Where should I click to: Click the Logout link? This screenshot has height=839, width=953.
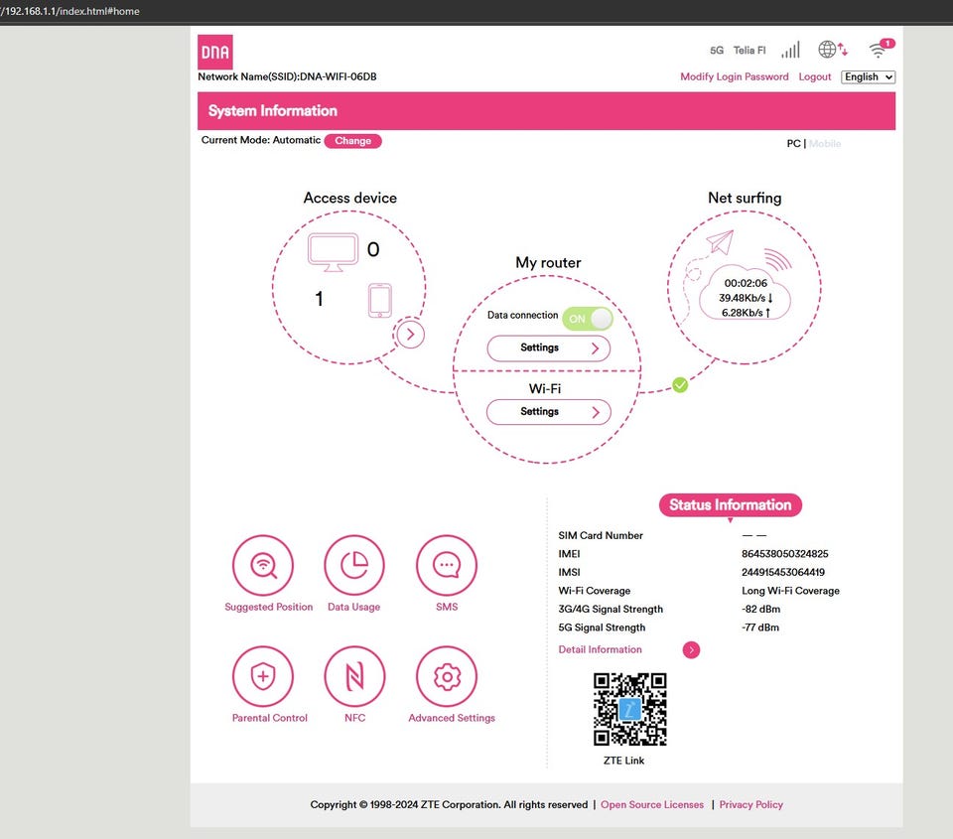[814, 76]
